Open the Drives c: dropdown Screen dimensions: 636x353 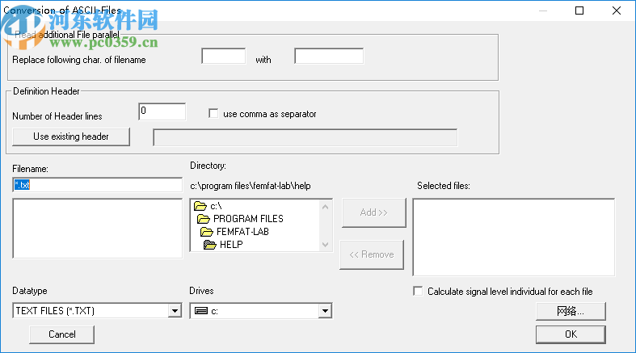coord(325,311)
